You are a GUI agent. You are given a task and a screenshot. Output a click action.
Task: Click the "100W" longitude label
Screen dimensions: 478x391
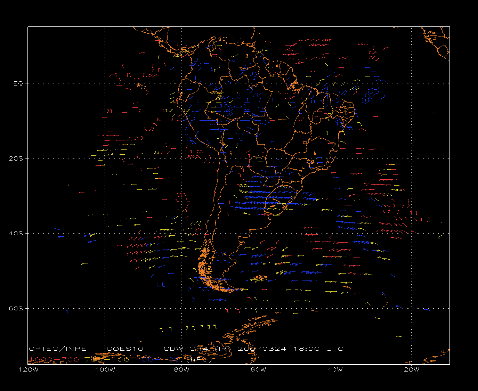click(x=105, y=369)
